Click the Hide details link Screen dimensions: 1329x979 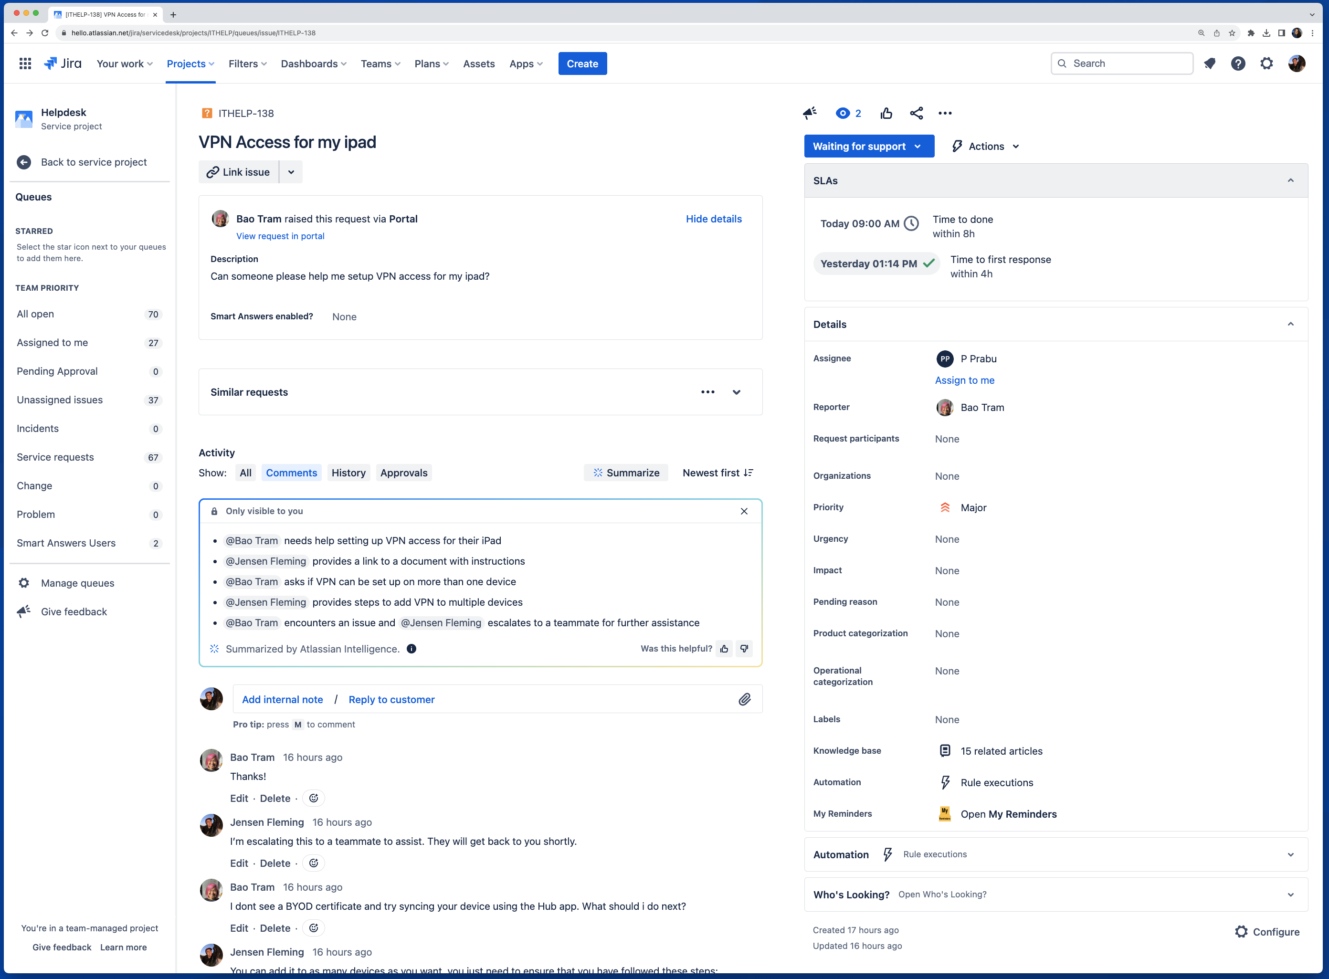(713, 219)
